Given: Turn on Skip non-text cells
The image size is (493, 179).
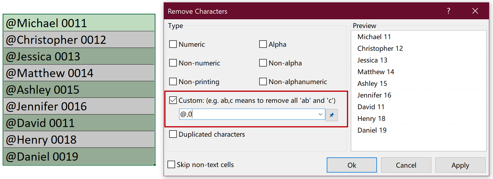Looking at the screenshot, I should click(171, 164).
